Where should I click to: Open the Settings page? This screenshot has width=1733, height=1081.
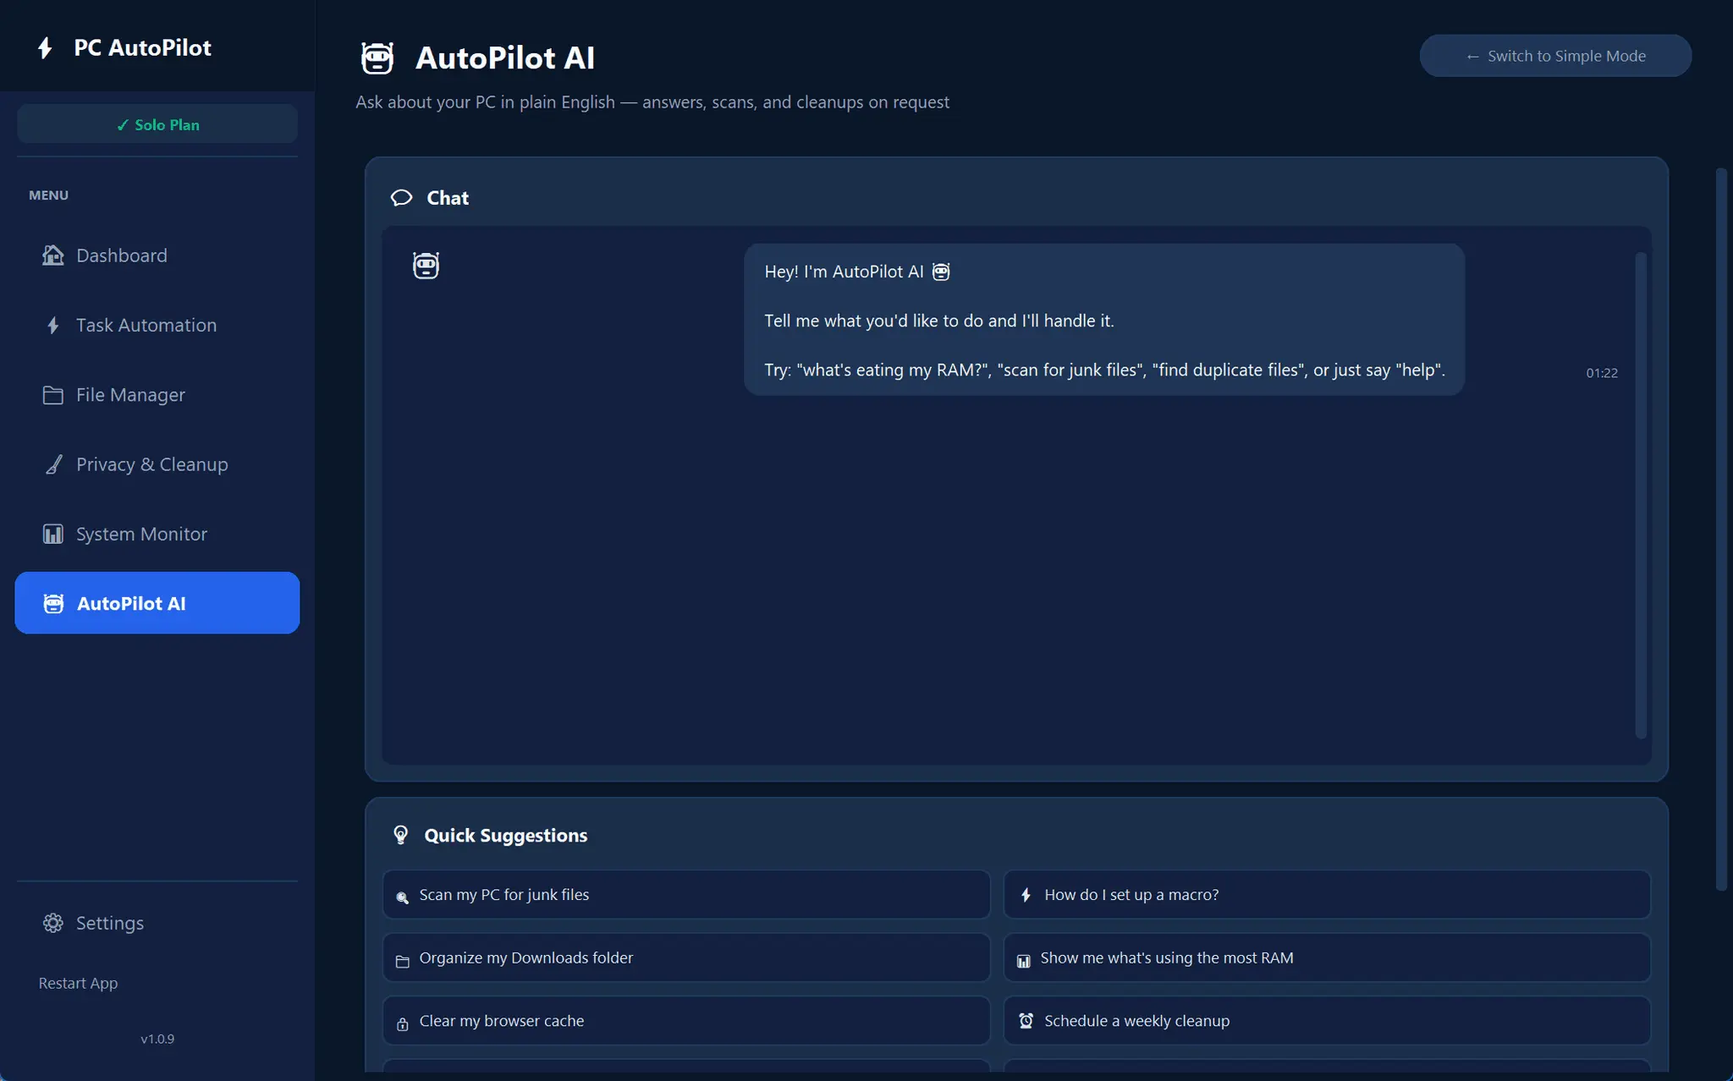coord(157,923)
